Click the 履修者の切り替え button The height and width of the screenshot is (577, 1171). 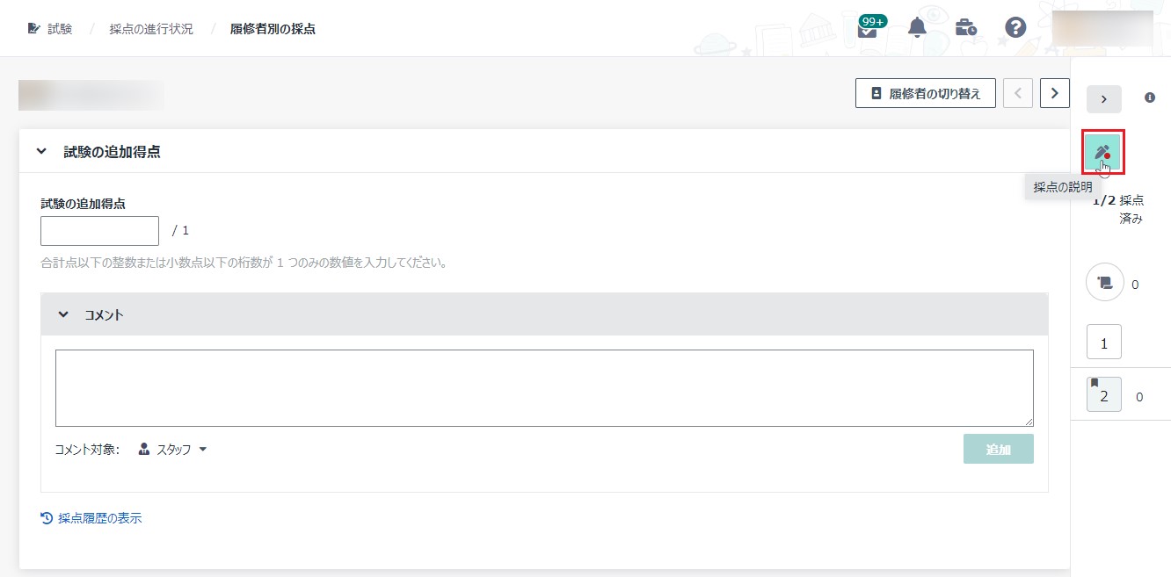click(925, 92)
